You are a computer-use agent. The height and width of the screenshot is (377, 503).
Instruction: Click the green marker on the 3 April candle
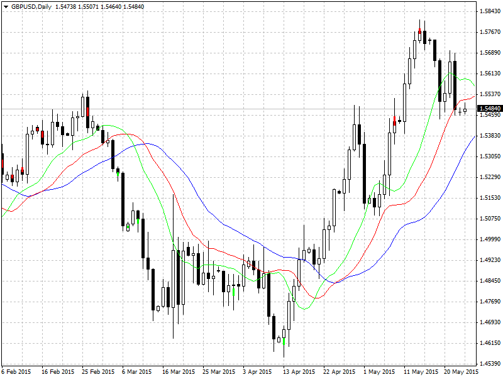coord(233,292)
